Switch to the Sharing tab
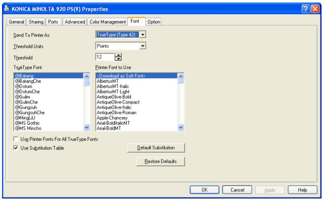Viewport: 322px width, 200px height. [36, 22]
